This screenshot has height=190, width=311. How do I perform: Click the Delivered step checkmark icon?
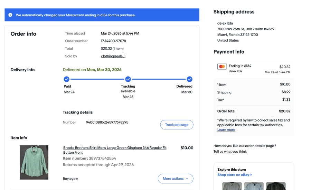(189, 79)
